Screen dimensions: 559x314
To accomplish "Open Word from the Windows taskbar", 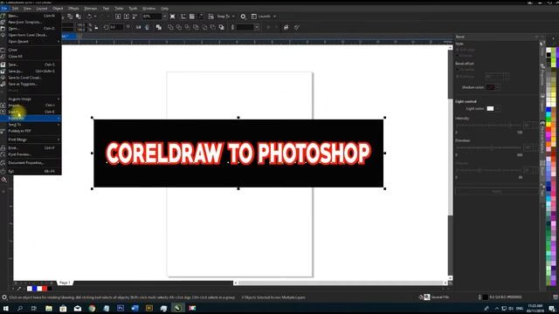I will (135, 308).
